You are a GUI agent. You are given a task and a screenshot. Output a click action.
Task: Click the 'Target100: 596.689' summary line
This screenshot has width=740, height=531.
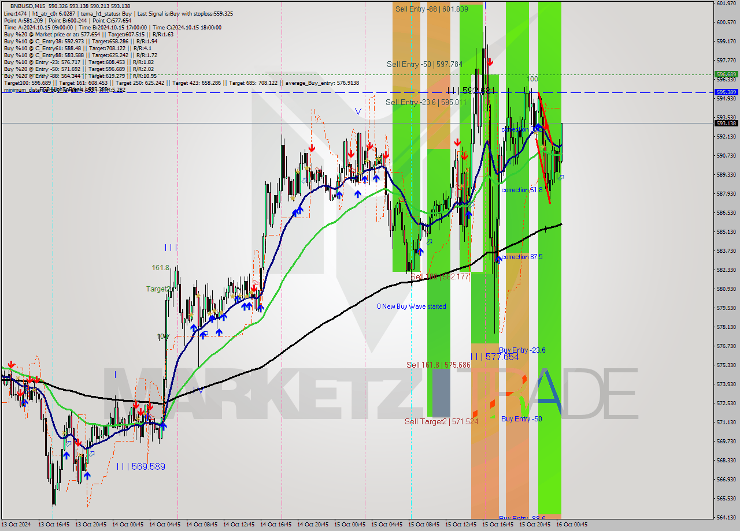(182, 83)
